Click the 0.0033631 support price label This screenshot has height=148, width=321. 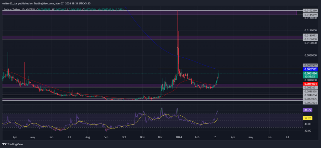point(310,87)
